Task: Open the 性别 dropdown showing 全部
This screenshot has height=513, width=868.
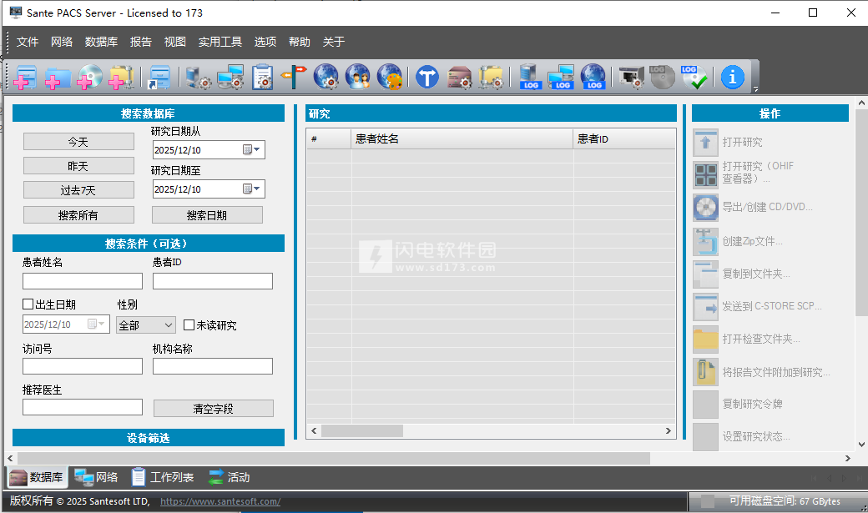Action: [145, 324]
